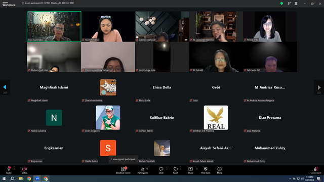Go to previous gallery page left arrow
Viewport: 324px width, 182px height.
click(5, 87)
